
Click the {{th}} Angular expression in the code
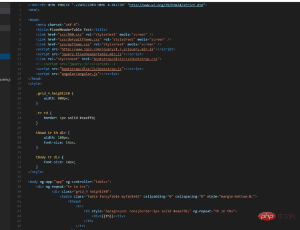[x=108, y=216]
